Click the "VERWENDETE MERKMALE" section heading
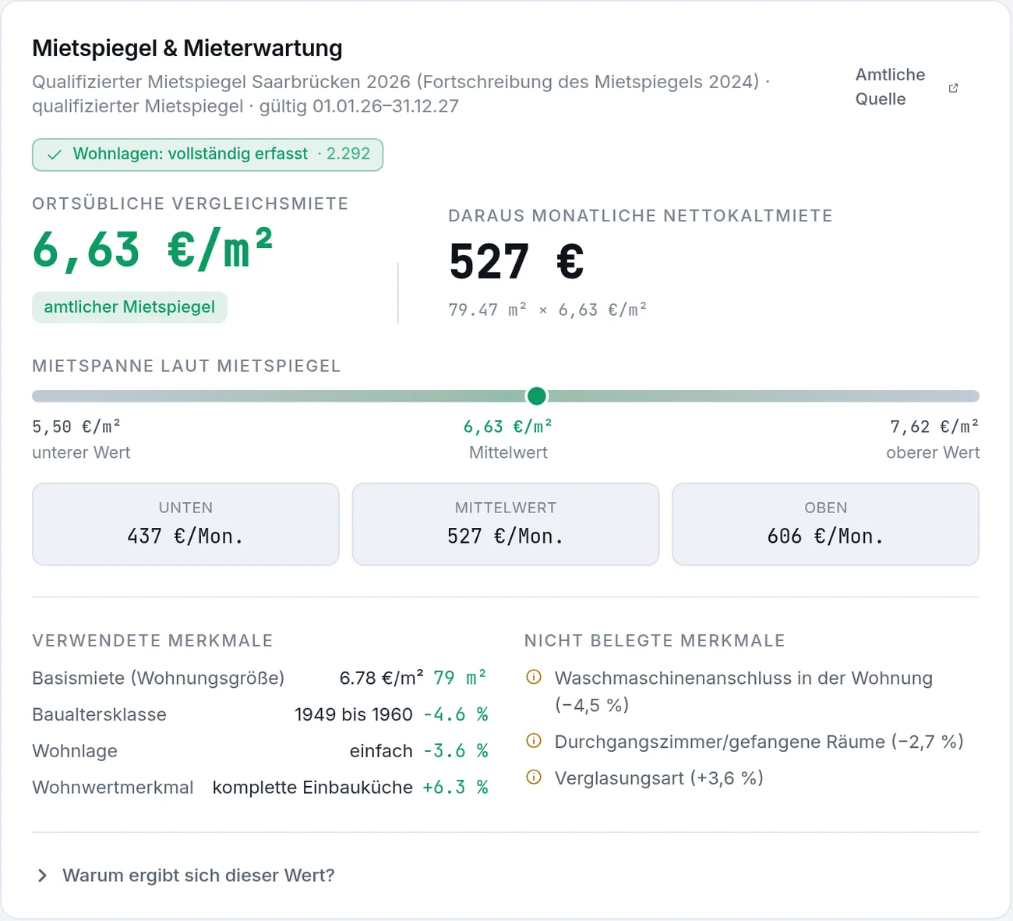This screenshot has width=1013, height=921. click(x=153, y=641)
